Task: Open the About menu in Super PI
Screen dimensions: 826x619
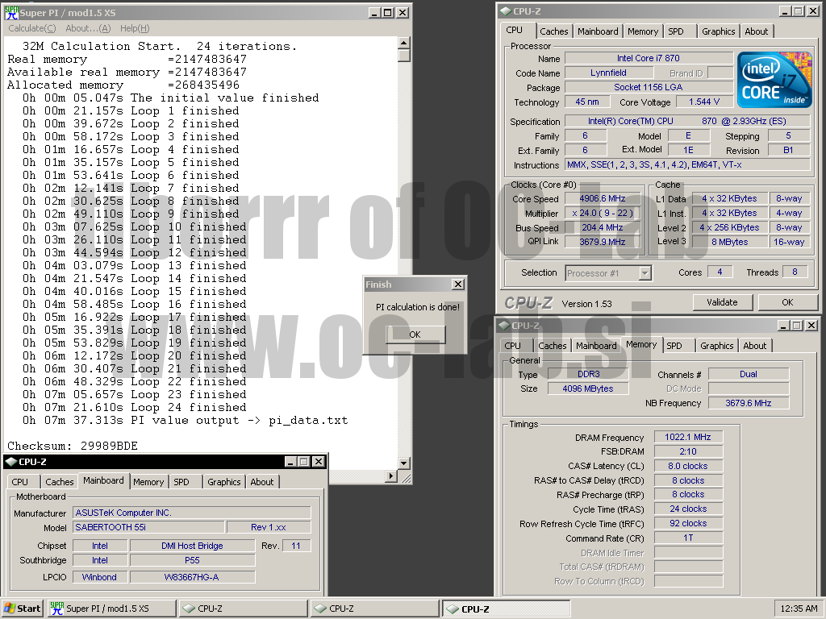Action: point(88,28)
